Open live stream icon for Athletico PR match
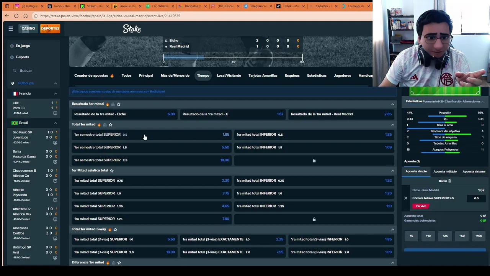The height and width of the screenshot is (276, 490). click(55, 219)
